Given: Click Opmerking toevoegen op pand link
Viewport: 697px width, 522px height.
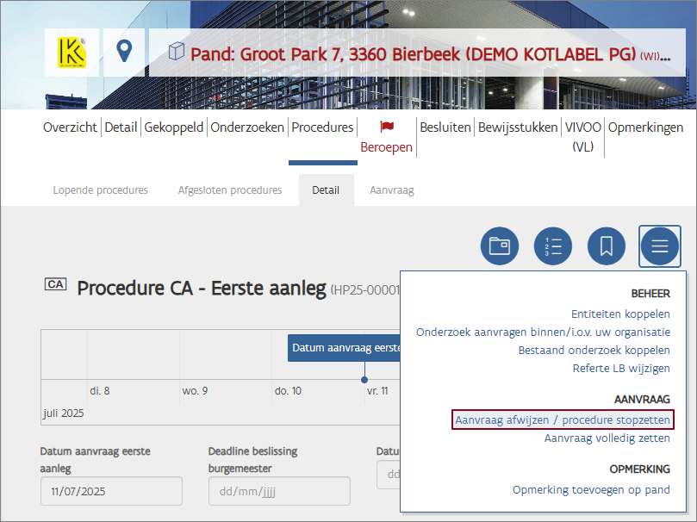Looking at the screenshot, I should click(591, 490).
